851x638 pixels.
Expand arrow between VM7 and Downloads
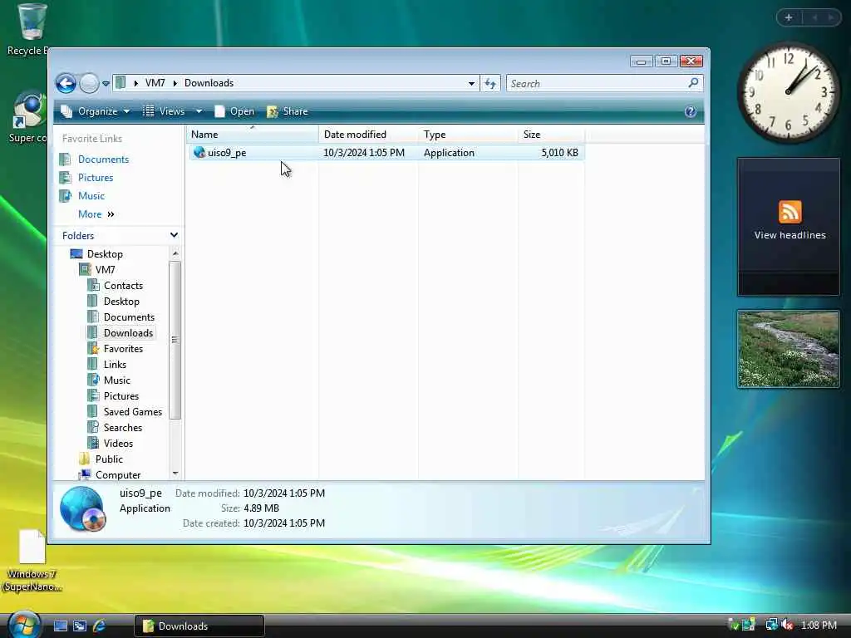pyautogui.click(x=175, y=83)
